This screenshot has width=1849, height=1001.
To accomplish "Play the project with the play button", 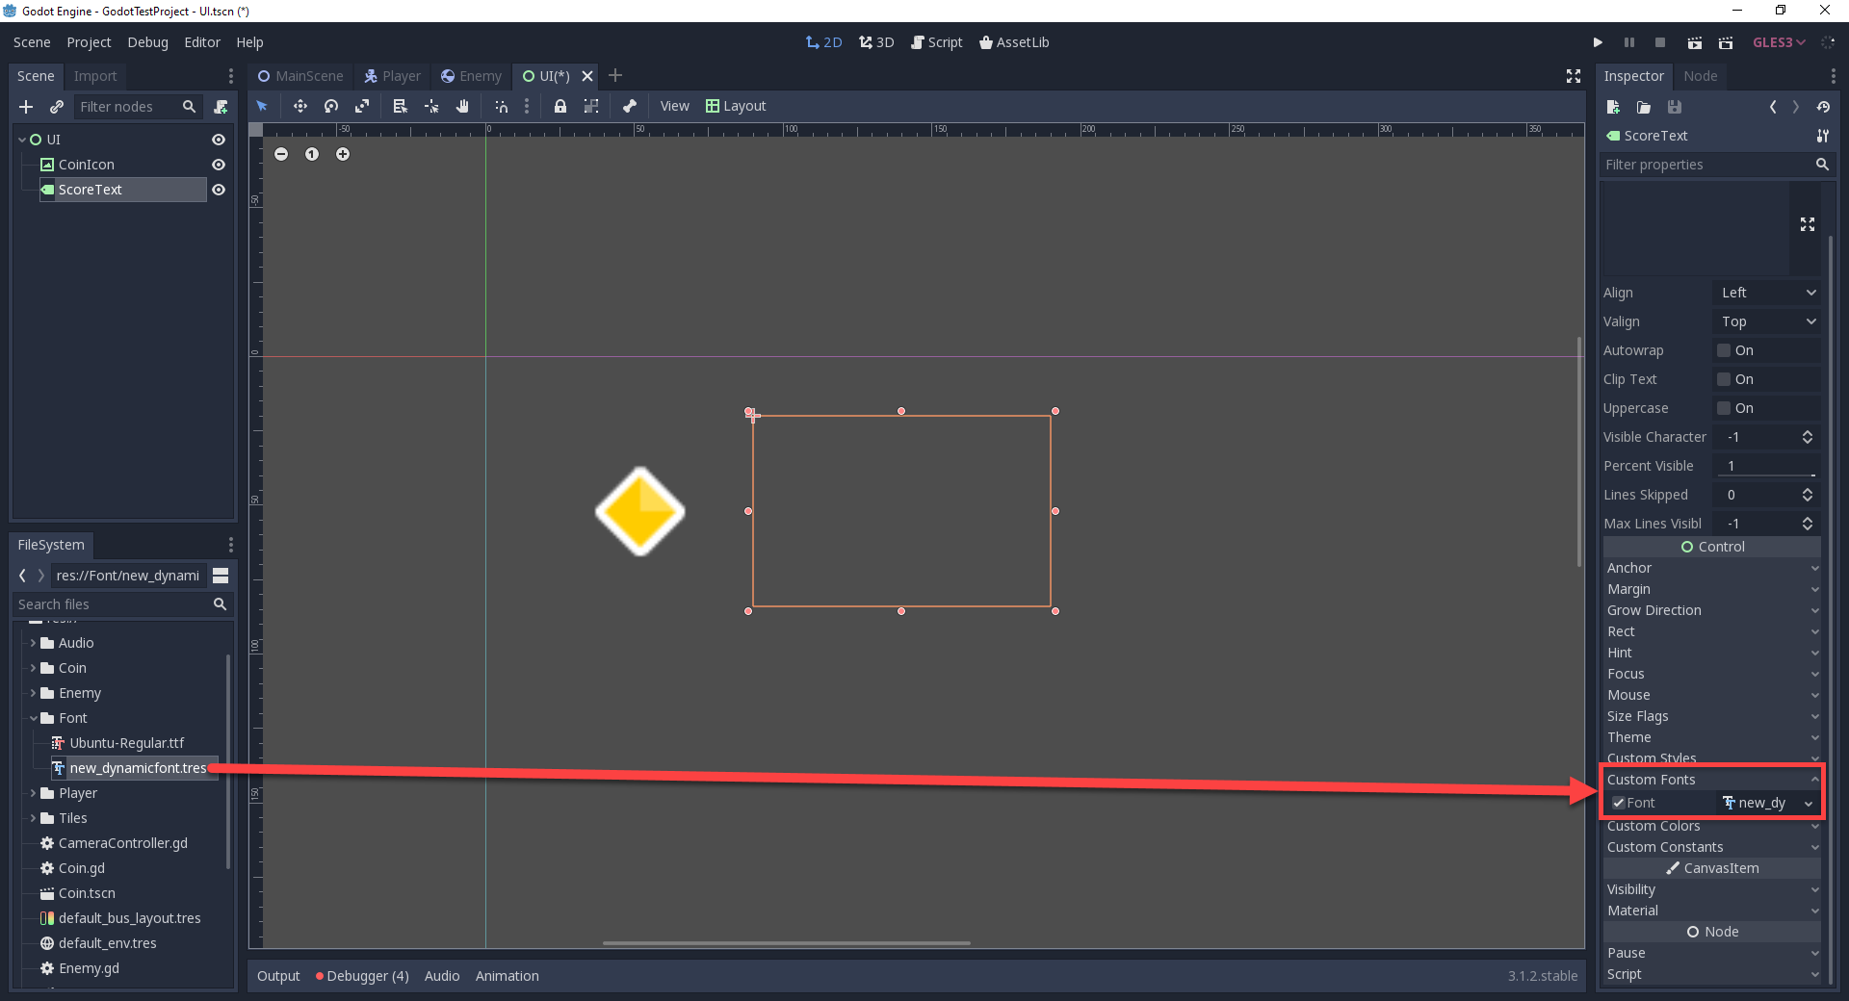I will point(1598,42).
